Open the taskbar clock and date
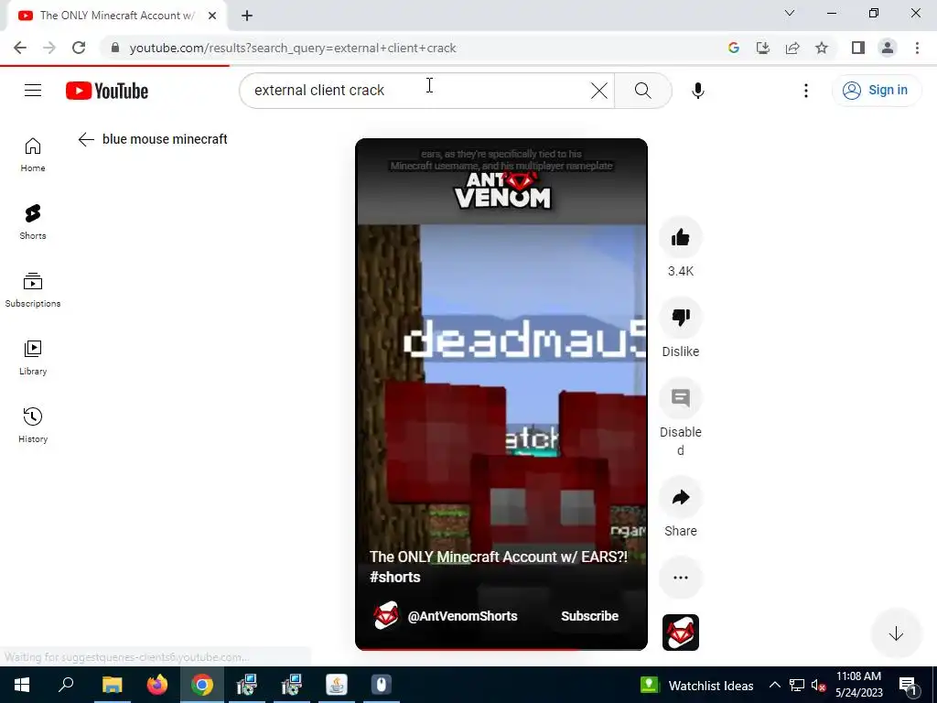The width and height of the screenshot is (937, 703). click(x=858, y=685)
